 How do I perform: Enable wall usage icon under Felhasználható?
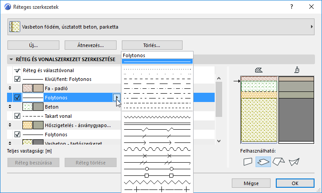(249, 162)
